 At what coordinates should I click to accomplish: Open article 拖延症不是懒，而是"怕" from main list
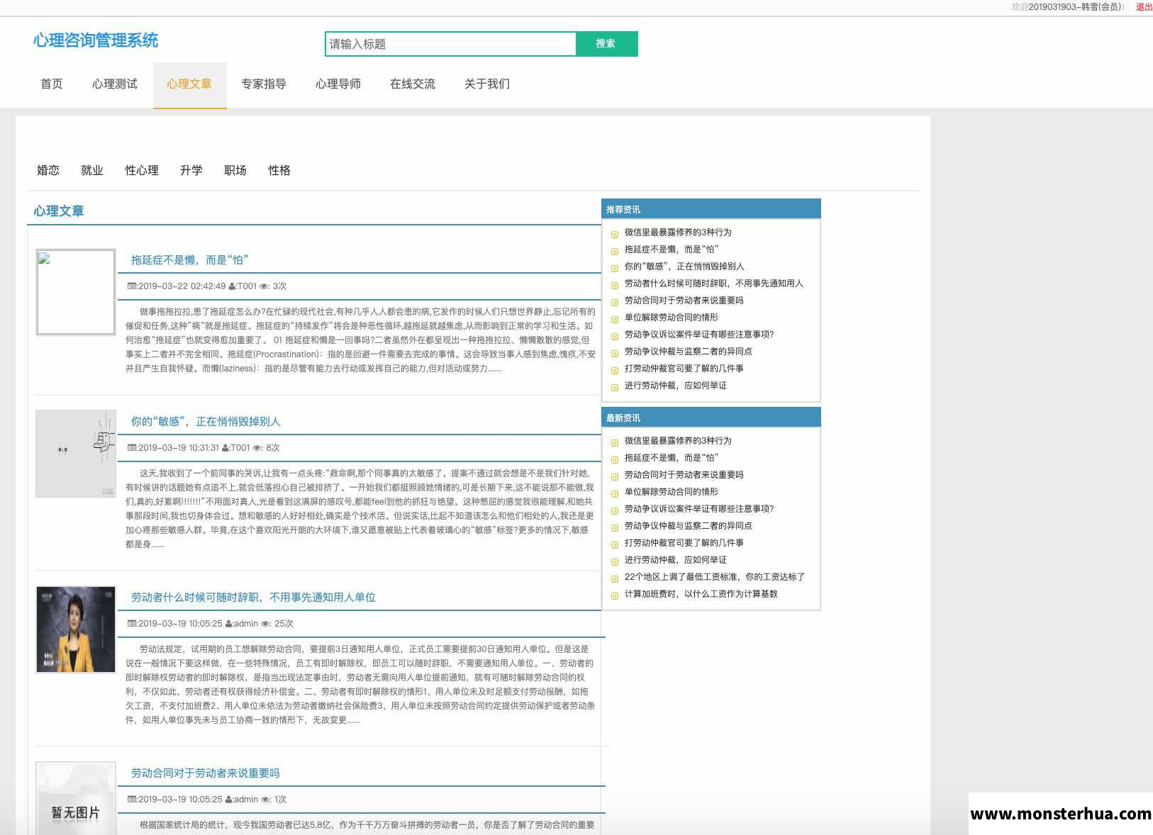tap(189, 260)
